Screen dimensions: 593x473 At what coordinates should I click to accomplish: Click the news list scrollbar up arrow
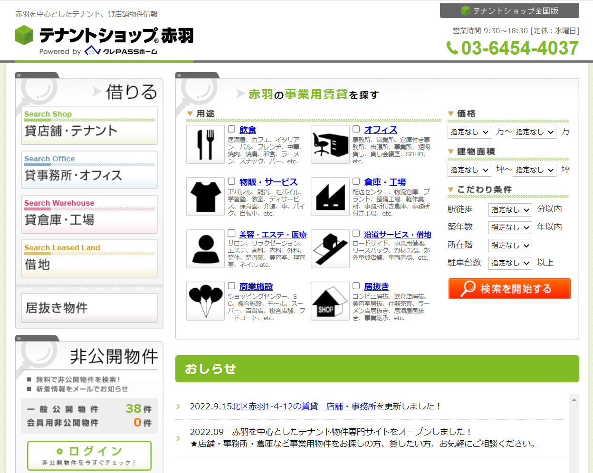coord(574,400)
